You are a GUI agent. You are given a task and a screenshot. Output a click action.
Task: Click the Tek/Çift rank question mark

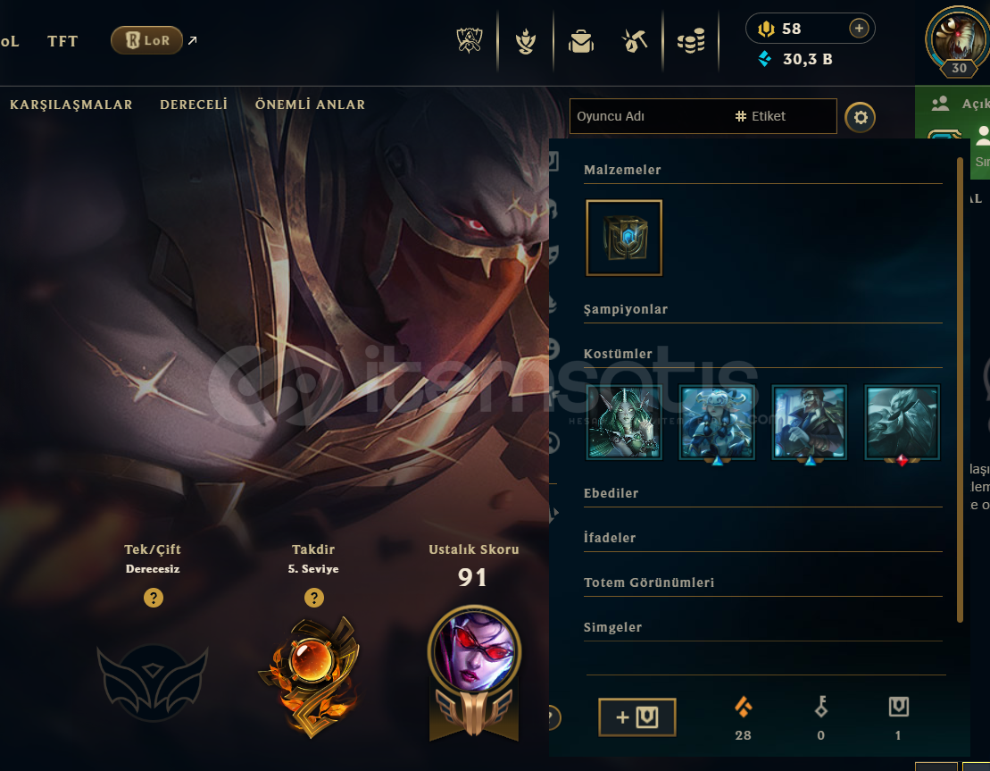click(x=154, y=597)
